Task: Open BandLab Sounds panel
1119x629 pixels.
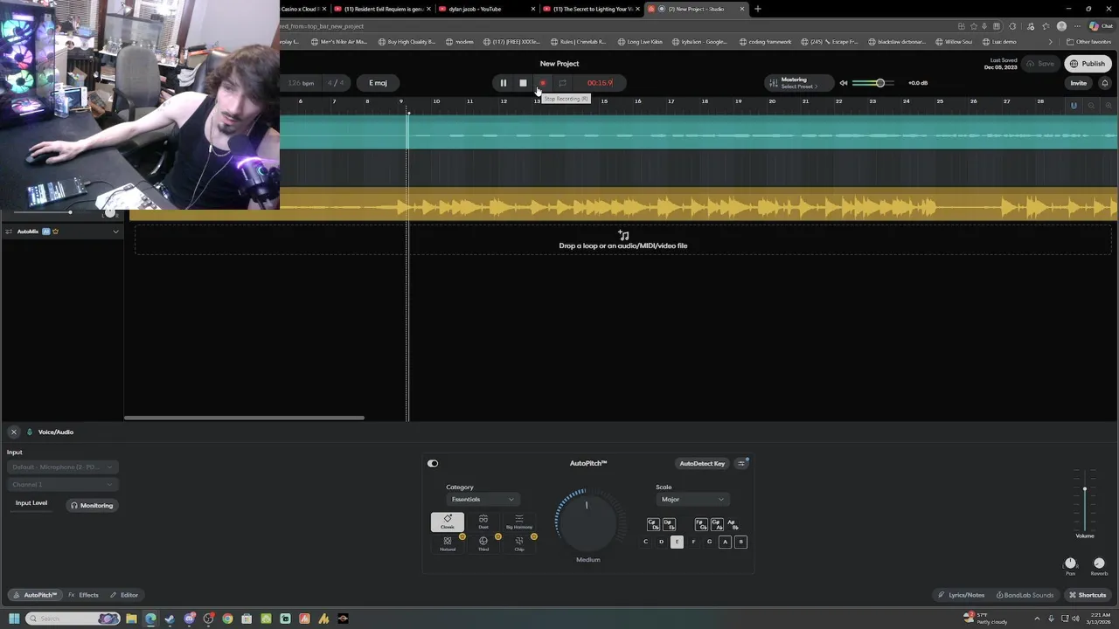Action: (x=1025, y=595)
